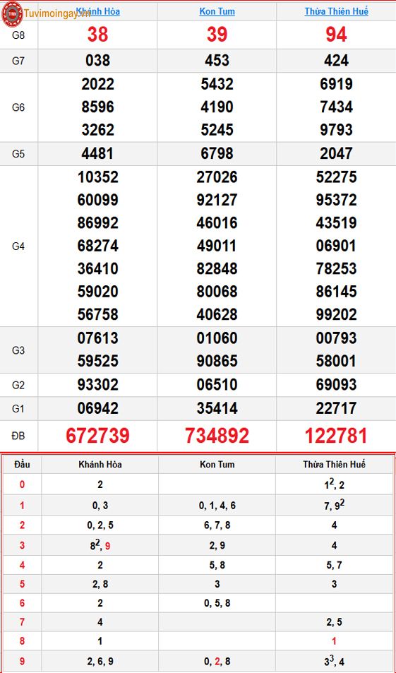Click G4 number 68274
Screen dimensions: 396x673
pyautogui.click(x=98, y=246)
